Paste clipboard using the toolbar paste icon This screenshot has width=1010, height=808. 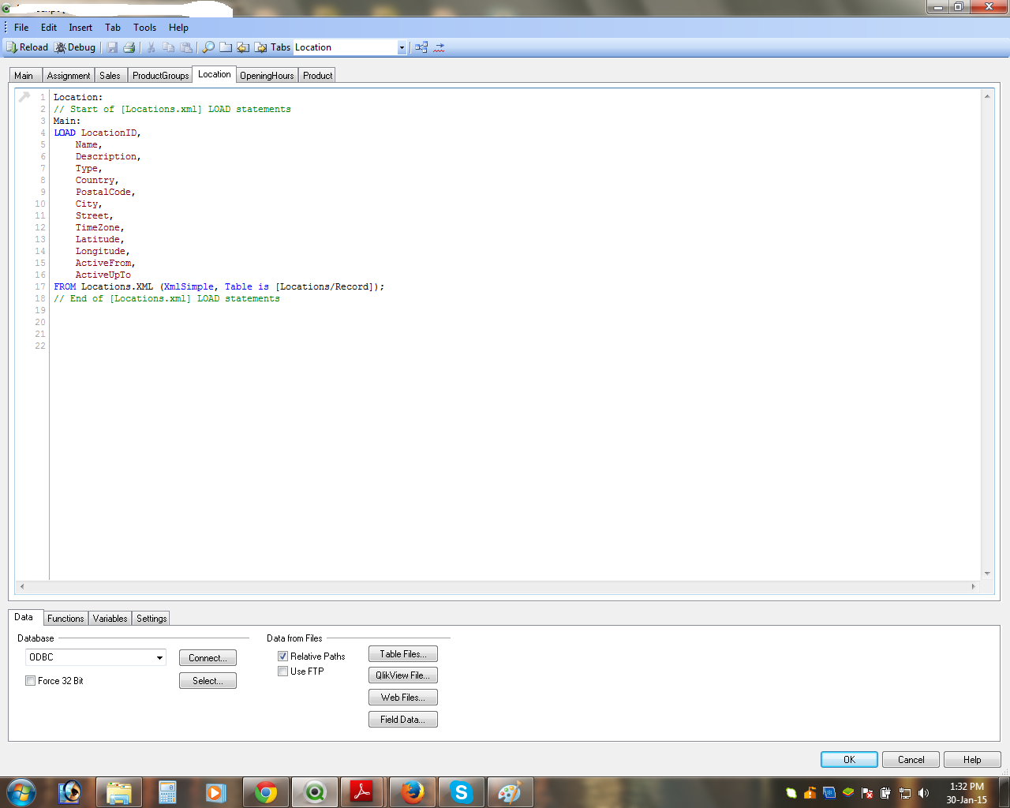186,47
